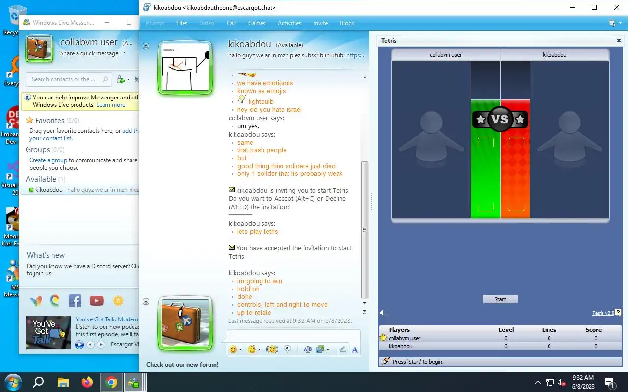Open the YouTube icon in Messenger window
This screenshot has width=628, height=392.
97,301
